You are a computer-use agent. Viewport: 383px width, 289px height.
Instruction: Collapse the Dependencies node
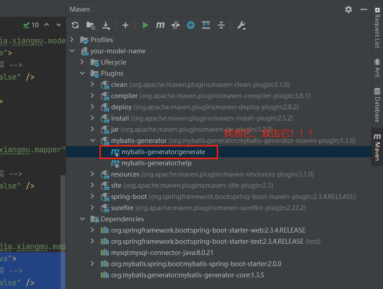pyautogui.click(x=82, y=219)
